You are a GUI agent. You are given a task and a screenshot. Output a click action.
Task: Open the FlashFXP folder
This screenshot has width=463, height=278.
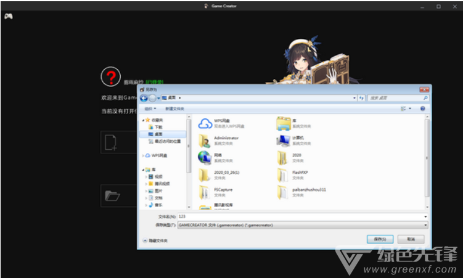point(283,174)
